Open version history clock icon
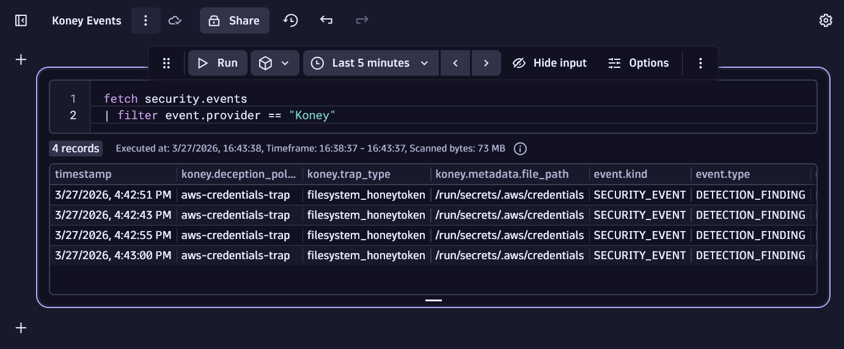 [x=291, y=20]
